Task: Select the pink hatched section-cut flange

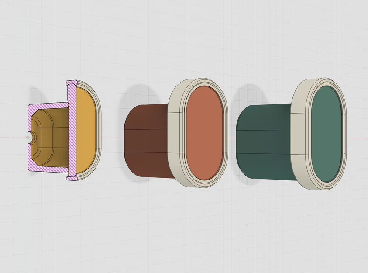Action: click(x=72, y=130)
